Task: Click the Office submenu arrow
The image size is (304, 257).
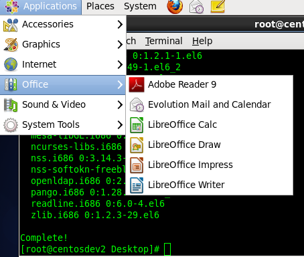Action: click(x=120, y=84)
